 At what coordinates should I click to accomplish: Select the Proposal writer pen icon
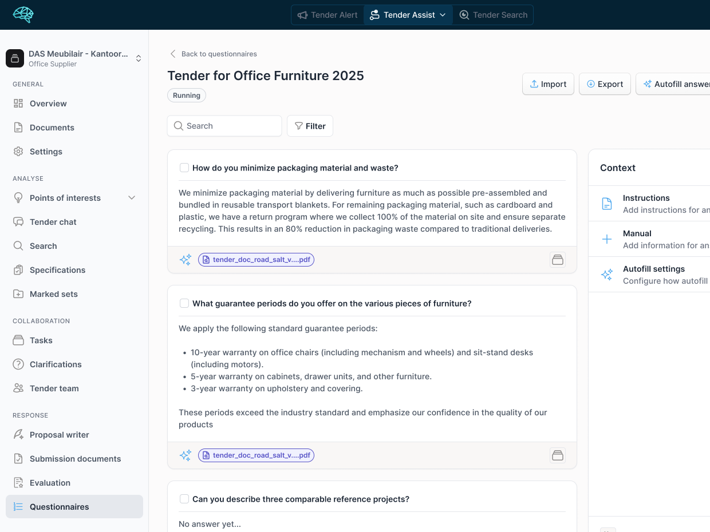[x=18, y=434]
